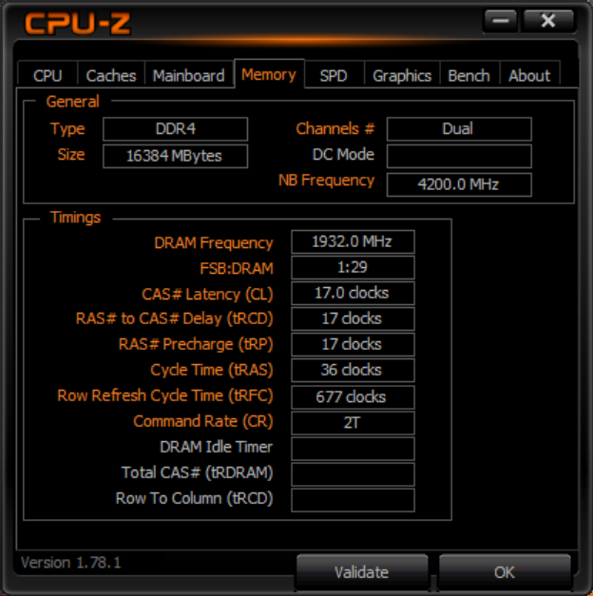This screenshot has height=596, width=593.
Task: Click the Channels # field showing Dual
Action: [459, 129]
